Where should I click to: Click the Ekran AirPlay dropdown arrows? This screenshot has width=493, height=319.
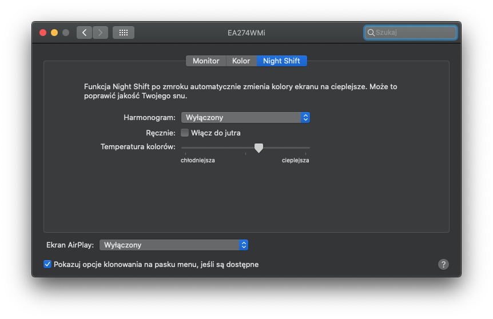click(x=244, y=245)
